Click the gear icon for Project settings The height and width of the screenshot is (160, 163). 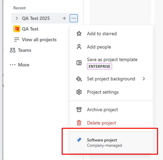79,92
